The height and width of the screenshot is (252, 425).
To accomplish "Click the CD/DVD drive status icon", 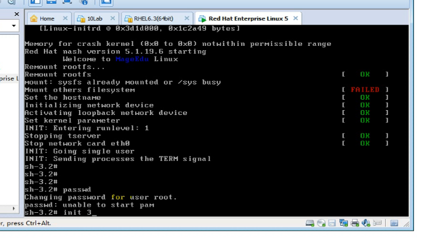I will (321, 223).
